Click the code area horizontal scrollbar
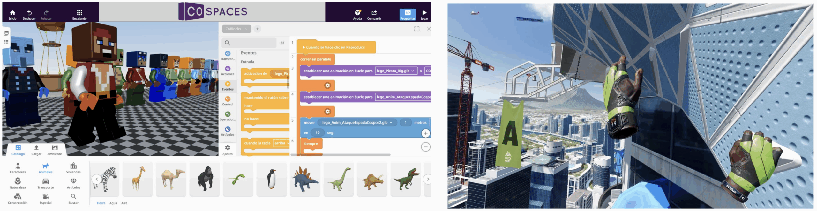The image size is (817, 211). [341, 155]
